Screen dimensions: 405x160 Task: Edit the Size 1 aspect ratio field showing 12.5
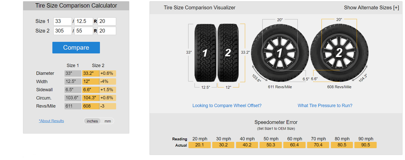pos(83,21)
